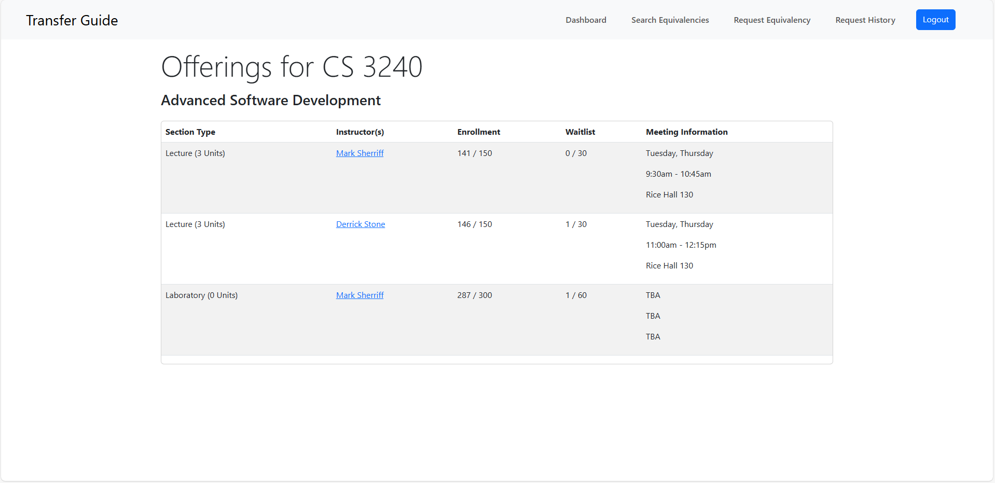Click the Instructor(s) column header

pyautogui.click(x=360, y=132)
